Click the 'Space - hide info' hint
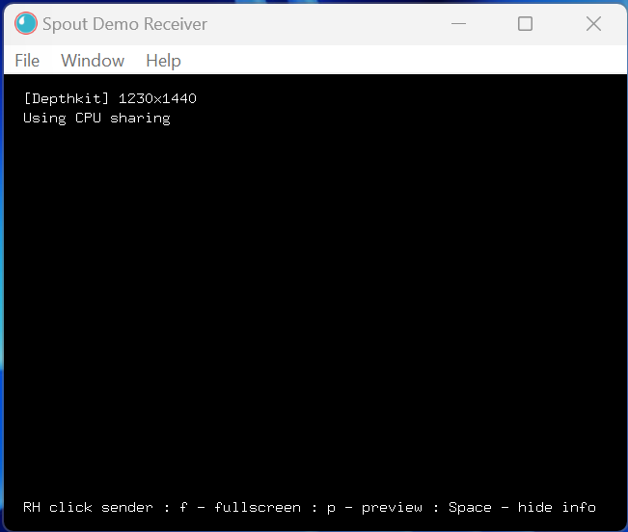 click(x=522, y=507)
